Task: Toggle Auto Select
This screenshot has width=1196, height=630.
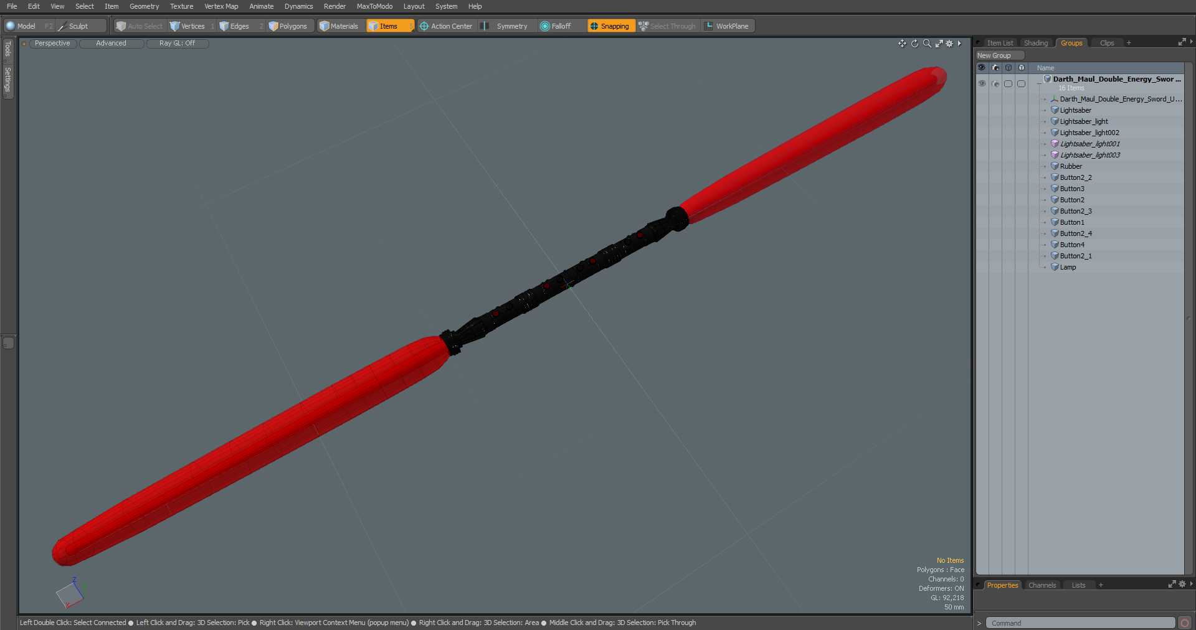Action: (140, 26)
